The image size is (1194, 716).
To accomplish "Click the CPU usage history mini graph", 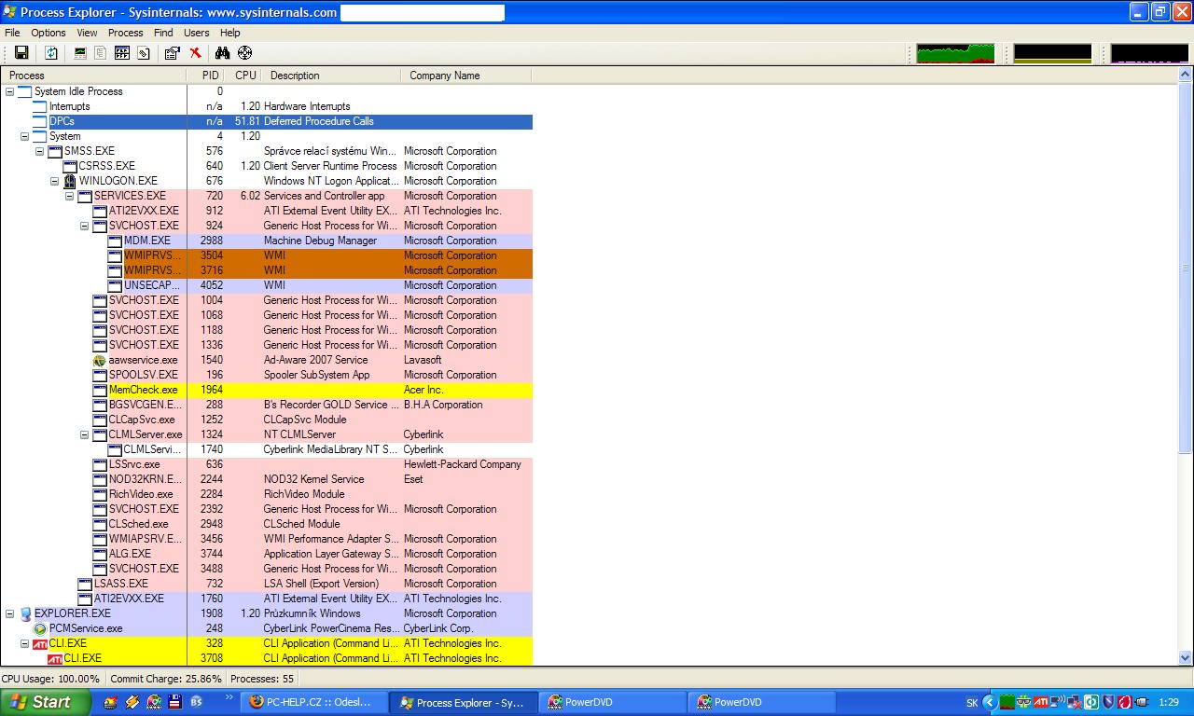I will click(x=956, y=53).
